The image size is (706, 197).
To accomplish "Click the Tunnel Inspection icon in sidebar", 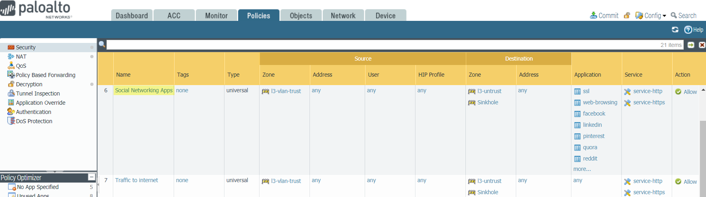I will pos(11,93).
